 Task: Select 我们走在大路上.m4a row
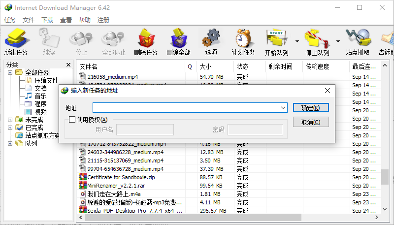[229, 194]
